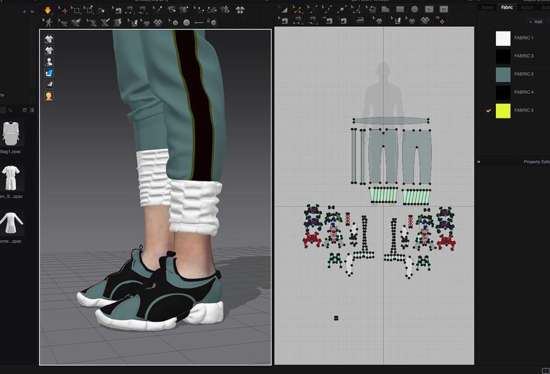Open the Button tab in Object Browser
The height and width of the screenshot is (374, 550).
[527, 7]
